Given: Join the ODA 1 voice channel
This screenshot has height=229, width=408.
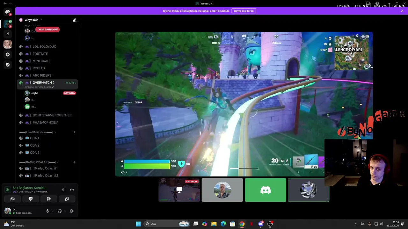Looking at the screenshot, I should tap(47, 138).
